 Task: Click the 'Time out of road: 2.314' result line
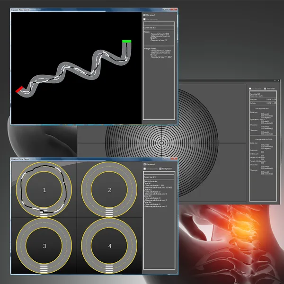point(160,34)
